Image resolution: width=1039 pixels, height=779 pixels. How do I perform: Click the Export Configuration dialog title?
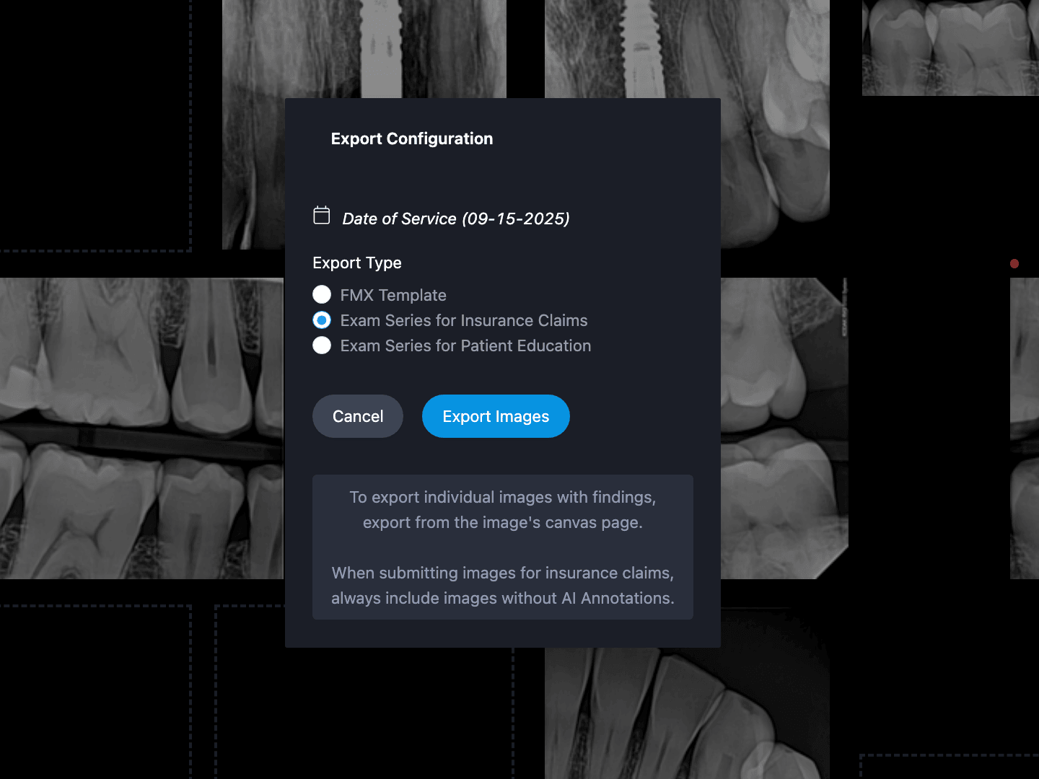point(412,138)
